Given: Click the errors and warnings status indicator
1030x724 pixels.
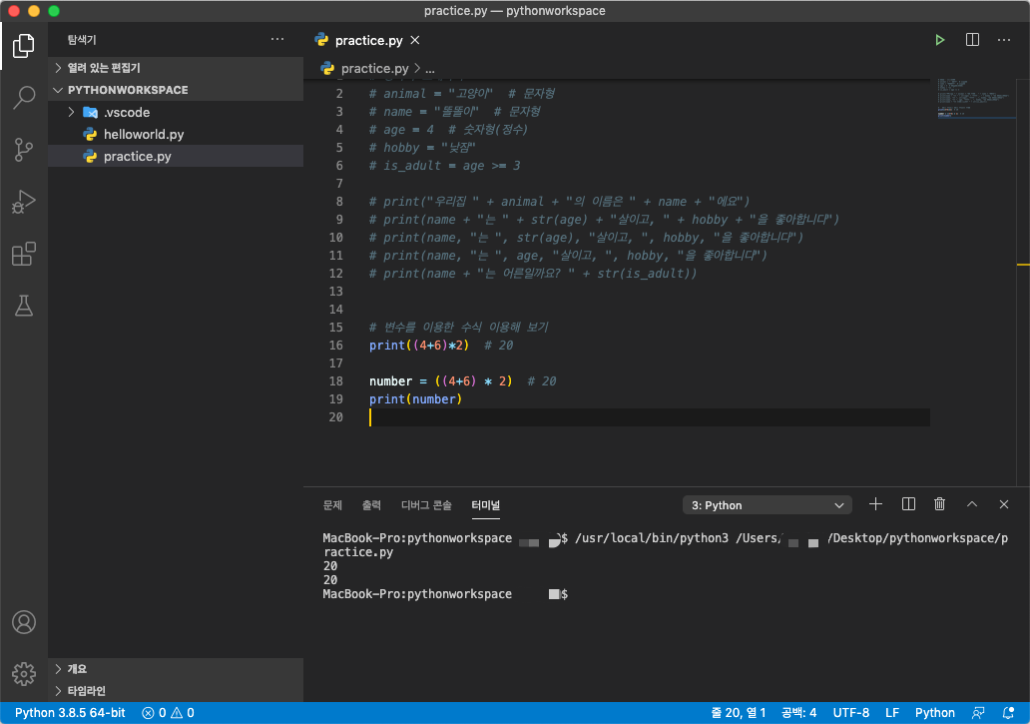Looking at the screenshot, I should click(168, 713).
